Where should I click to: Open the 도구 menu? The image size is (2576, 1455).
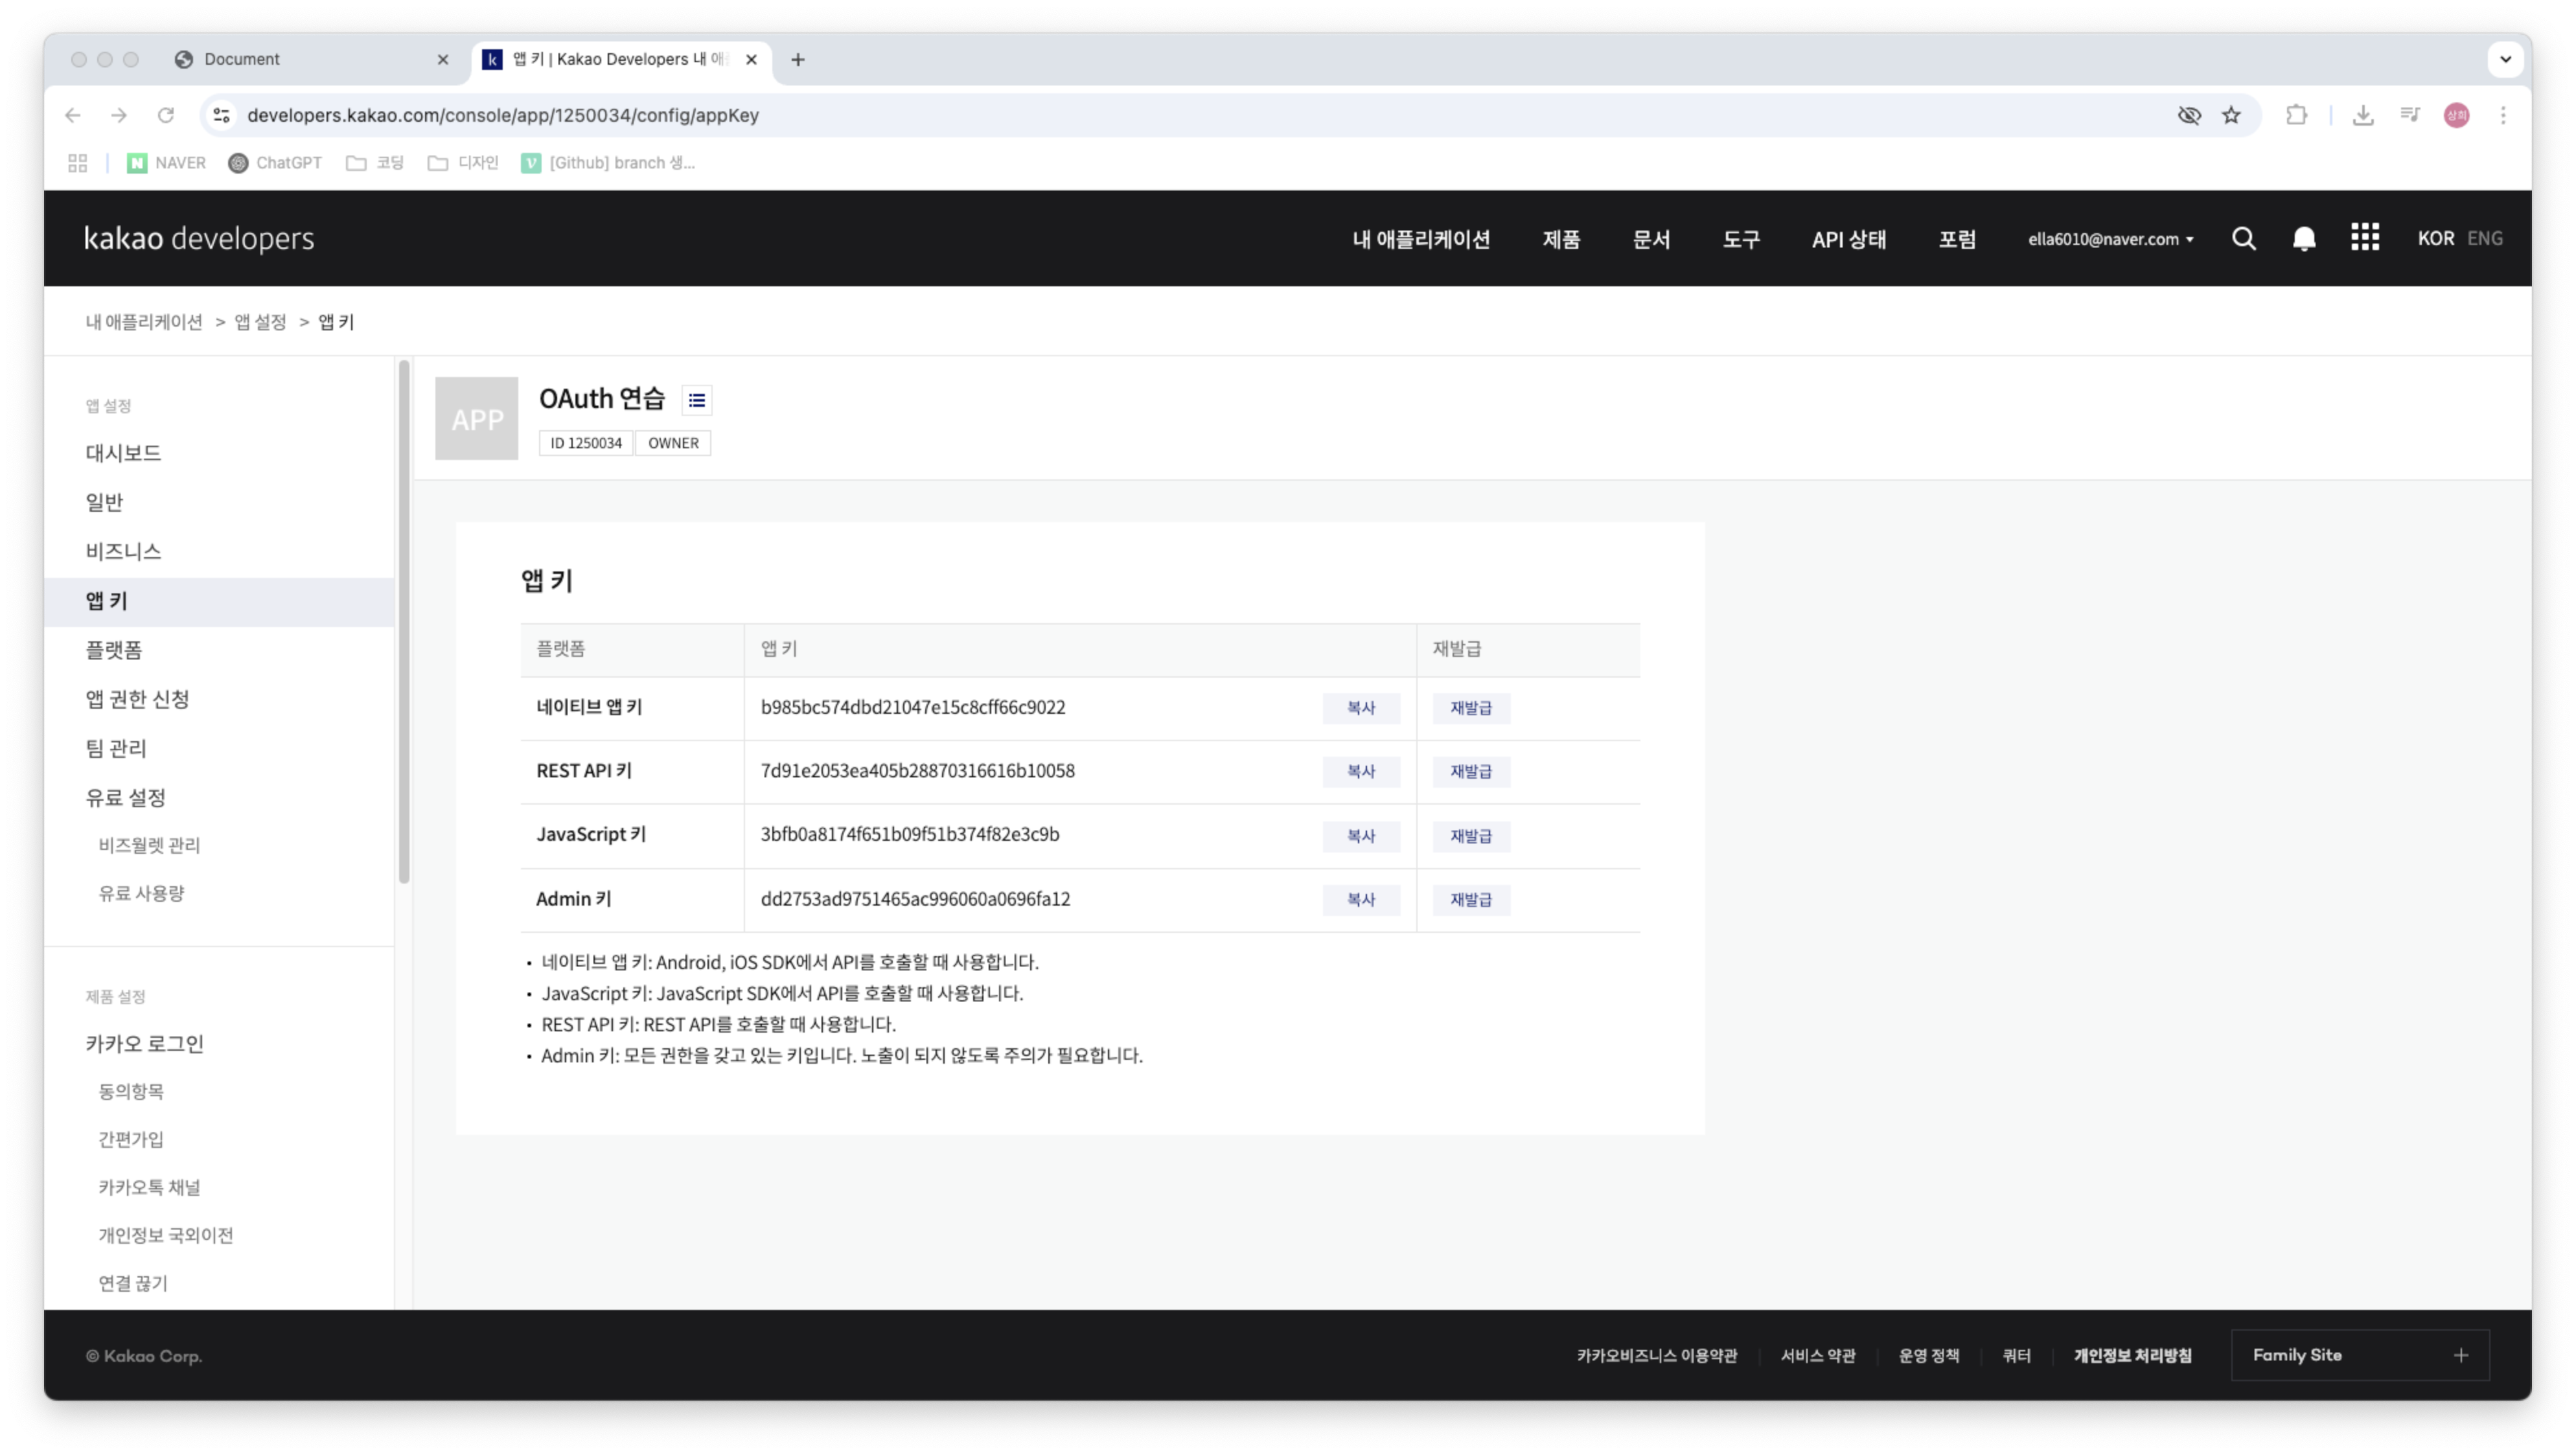(x=1741, y=239)
